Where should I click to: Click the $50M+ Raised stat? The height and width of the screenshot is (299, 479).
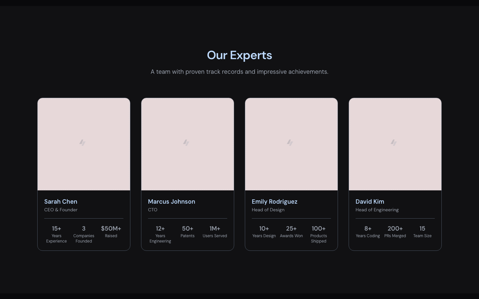(111, 232)
